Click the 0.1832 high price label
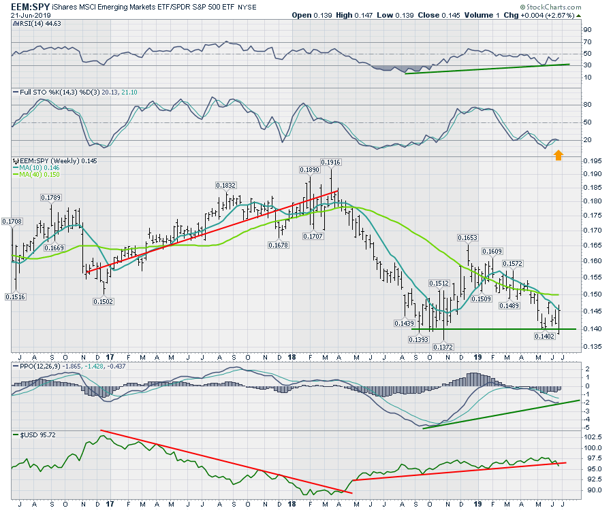The image size is (613, 510). click(226, 186)
